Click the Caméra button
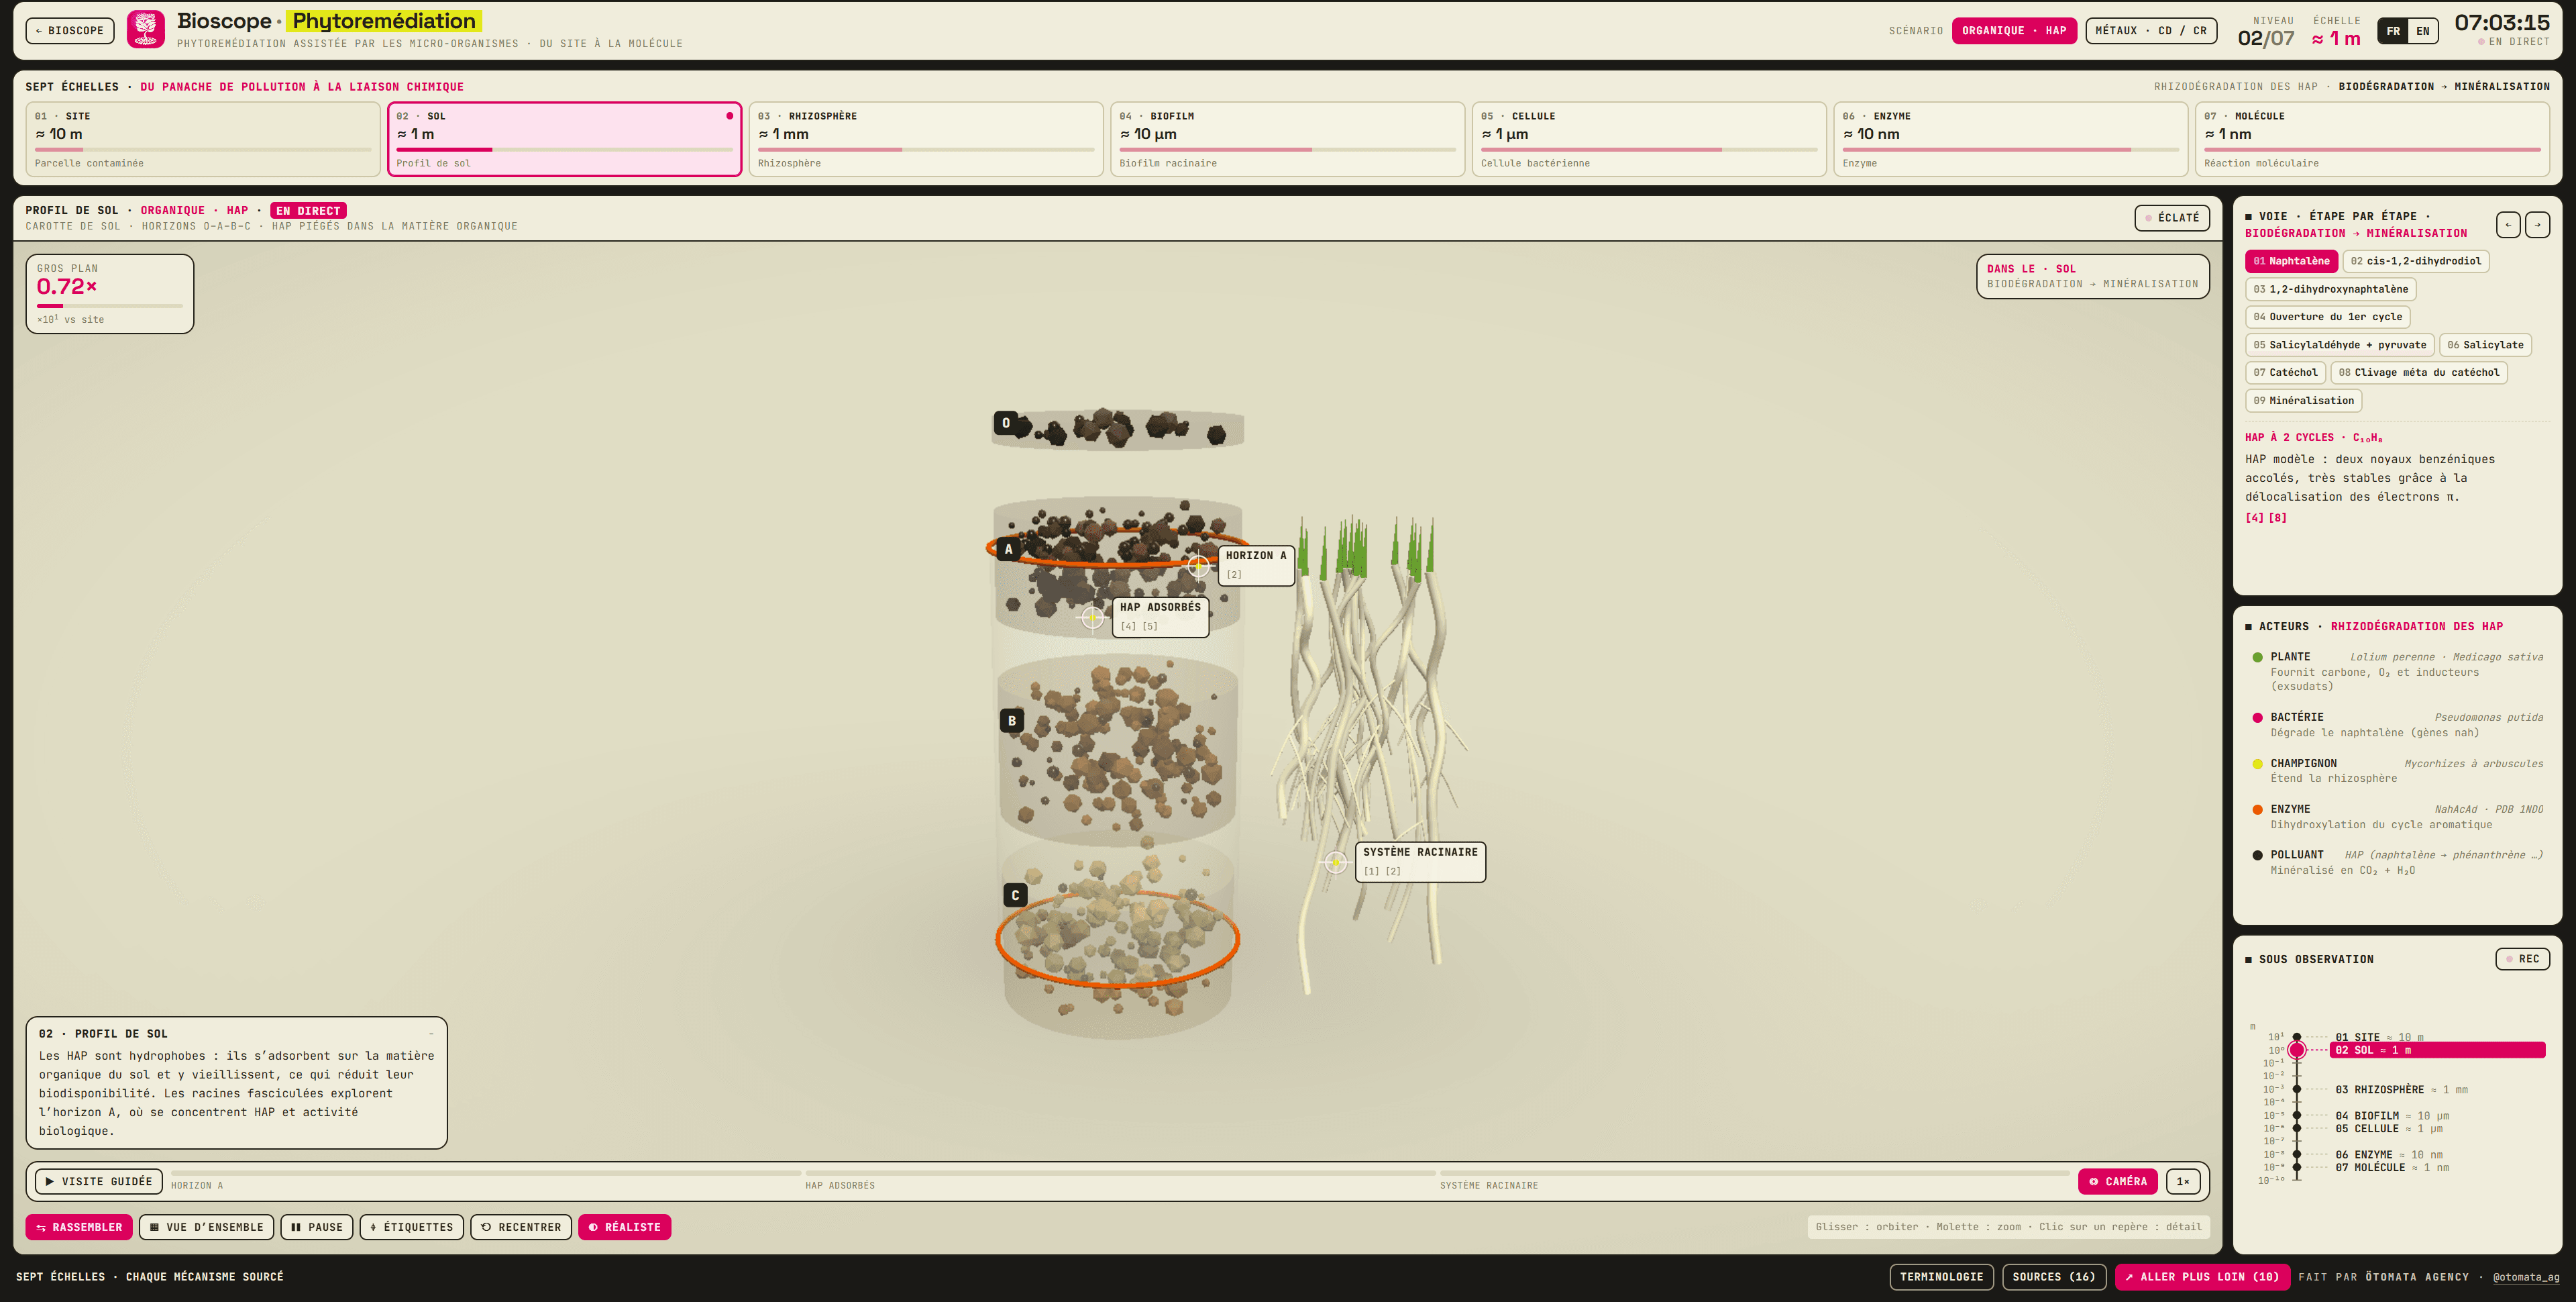 point(2117,1182)
